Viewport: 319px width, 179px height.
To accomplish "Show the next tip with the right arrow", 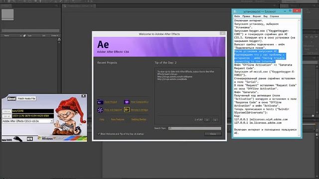I will [x=215, y=120].
